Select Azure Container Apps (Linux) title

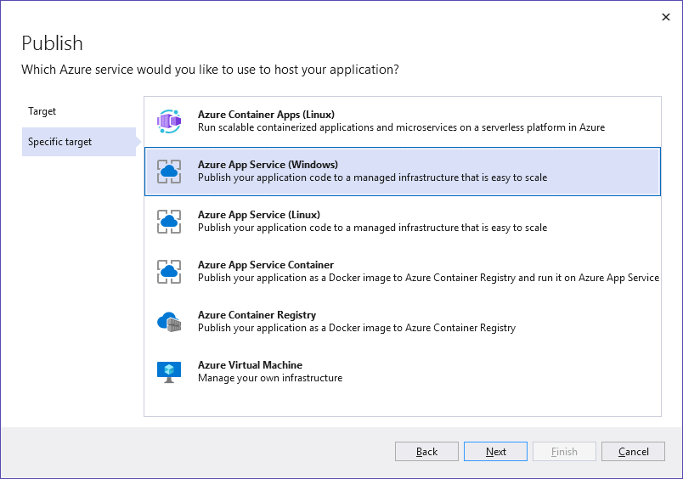pos(266,115)
